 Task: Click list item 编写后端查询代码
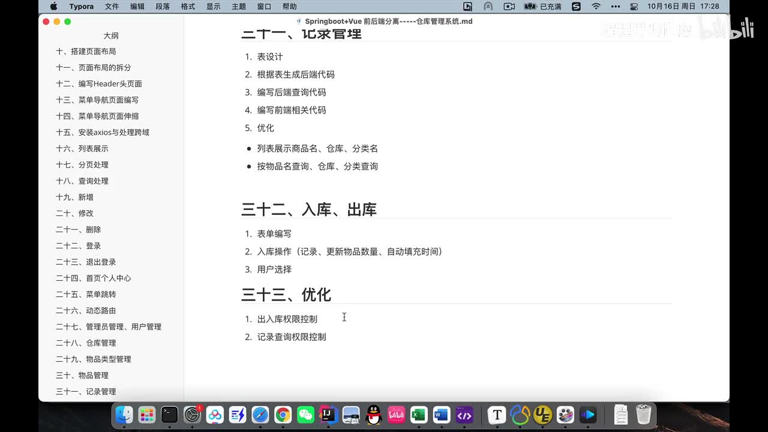(x=292, y=92)
